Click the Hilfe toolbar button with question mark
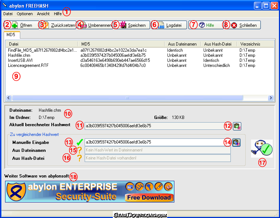The image size is (280, 218). [x=206, y=25]
